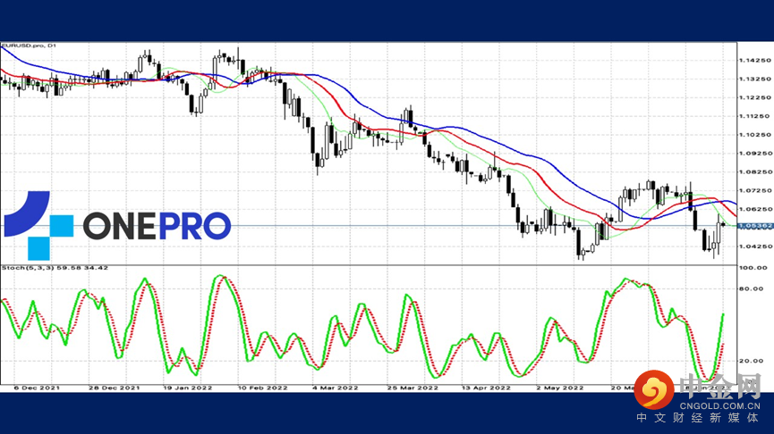Screen dimensions: 774x434
Task: Select the 13 Apr 2022 date label
Action: click(x=486, y=388)
